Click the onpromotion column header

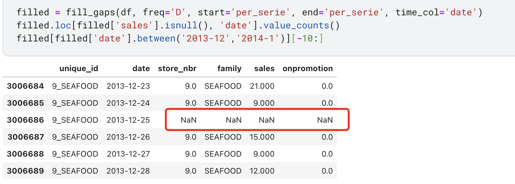tap(307, 69)
